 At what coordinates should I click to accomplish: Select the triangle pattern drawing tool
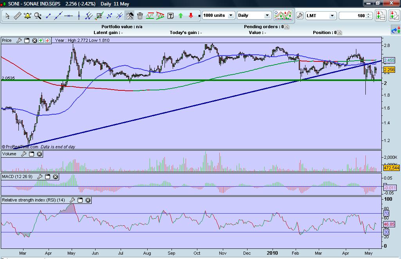(x=160, y=16)
